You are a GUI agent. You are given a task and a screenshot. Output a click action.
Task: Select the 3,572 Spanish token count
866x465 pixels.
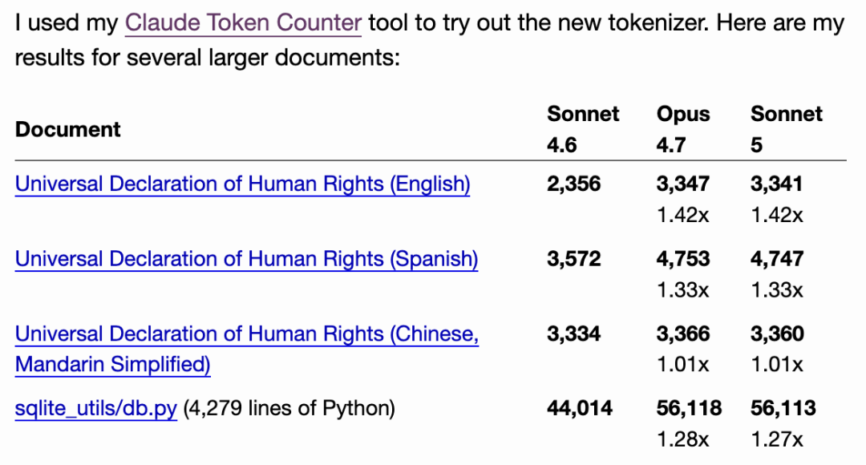pos(574,259)
